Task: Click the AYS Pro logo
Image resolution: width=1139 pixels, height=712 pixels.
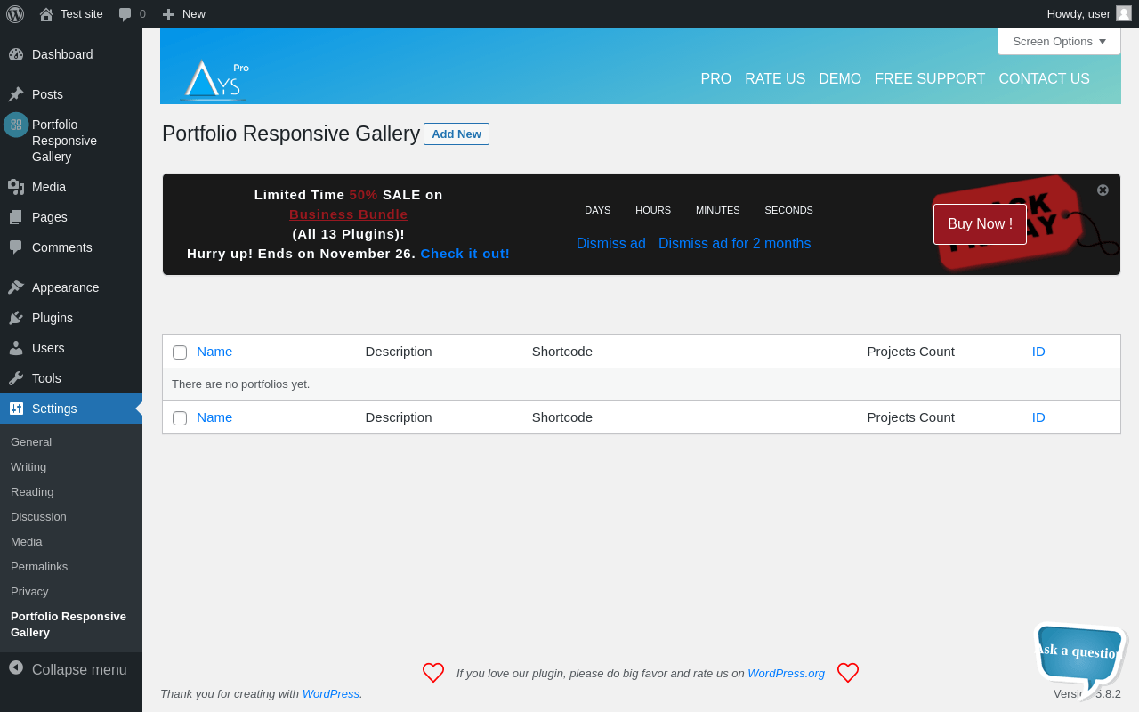Action: tap(214, 79)
